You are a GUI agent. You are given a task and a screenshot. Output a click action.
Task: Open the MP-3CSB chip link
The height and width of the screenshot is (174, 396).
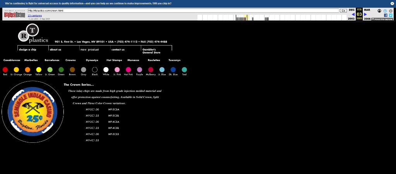(113, 116)
